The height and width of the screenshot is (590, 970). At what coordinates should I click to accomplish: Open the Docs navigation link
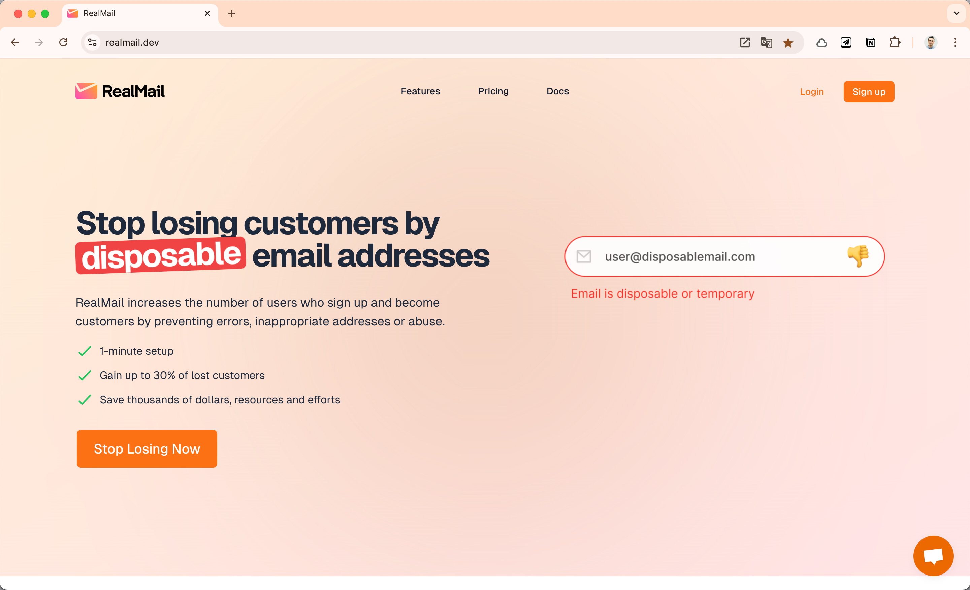tap(557, 91)
